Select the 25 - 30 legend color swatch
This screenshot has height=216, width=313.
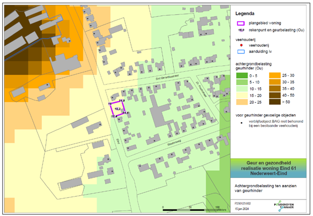tap(275, 76)
